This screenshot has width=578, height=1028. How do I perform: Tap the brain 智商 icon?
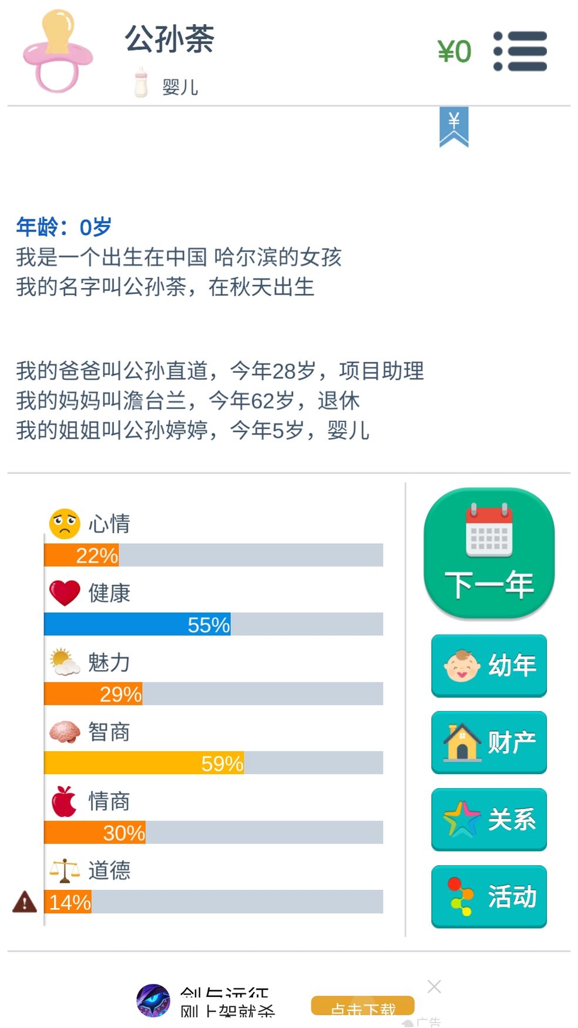65,732
